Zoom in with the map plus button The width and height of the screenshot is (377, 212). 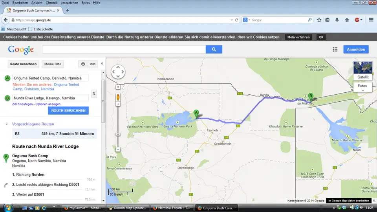tap(118, 104)
